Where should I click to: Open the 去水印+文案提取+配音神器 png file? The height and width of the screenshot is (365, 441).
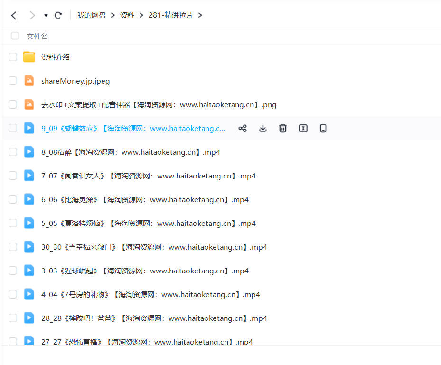[x=159, y=105]
